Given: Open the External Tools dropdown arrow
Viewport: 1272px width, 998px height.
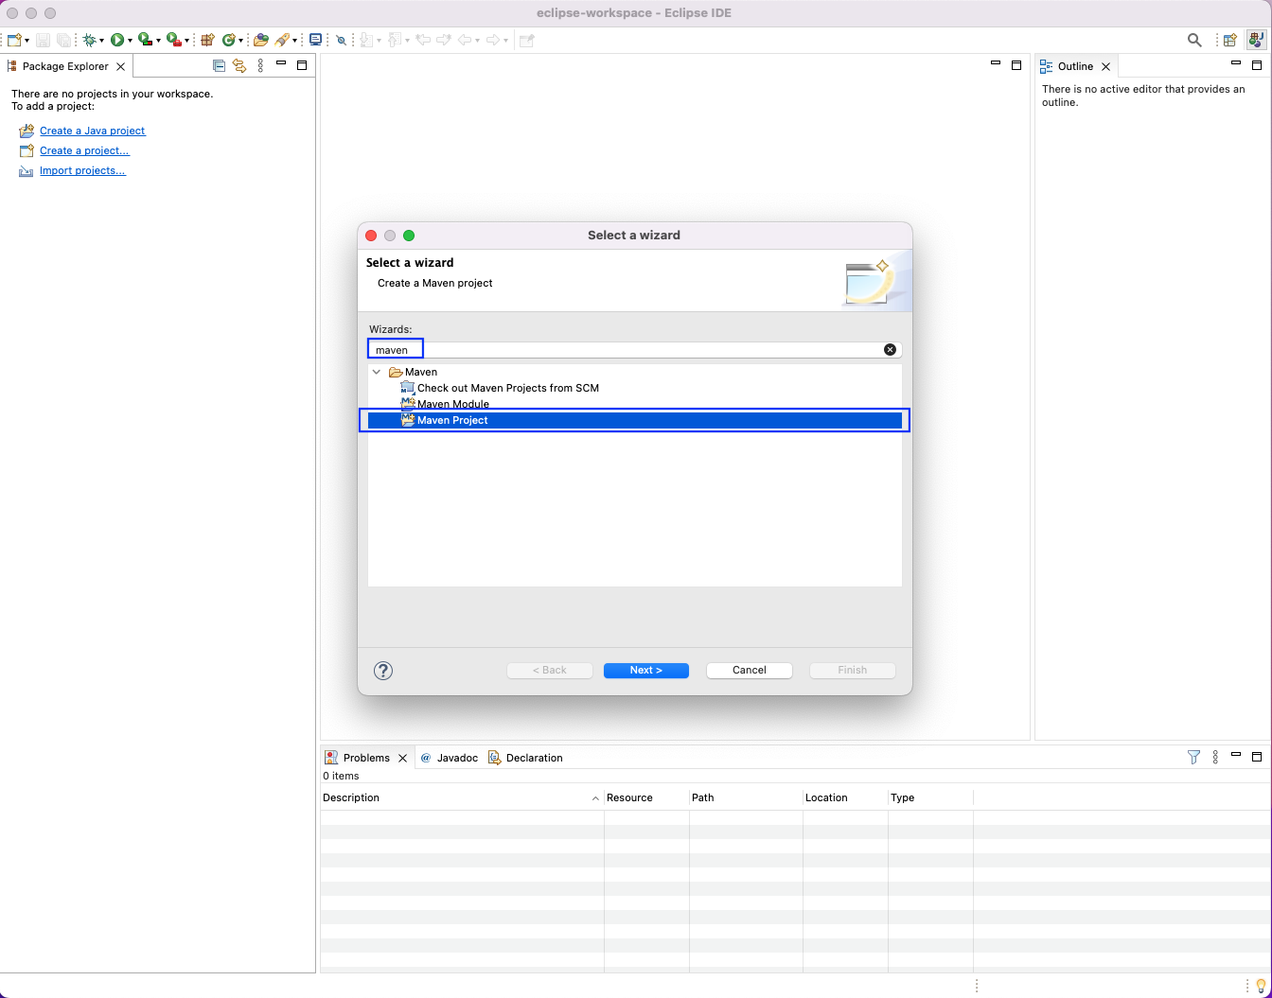Looking at the screenshot, I should (187, 41).
